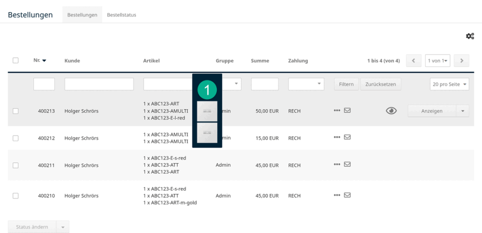
Task: Toggle the select-all checkbox in header
Action: 15,61
